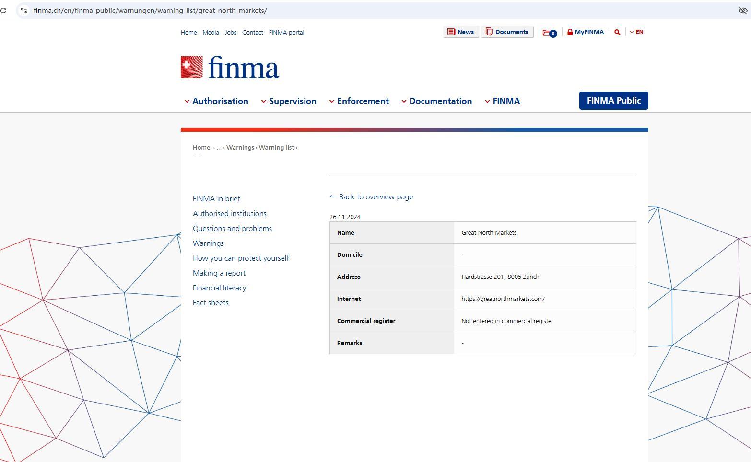
Task: Open the Documentation menu
Action: pos(436,101)
